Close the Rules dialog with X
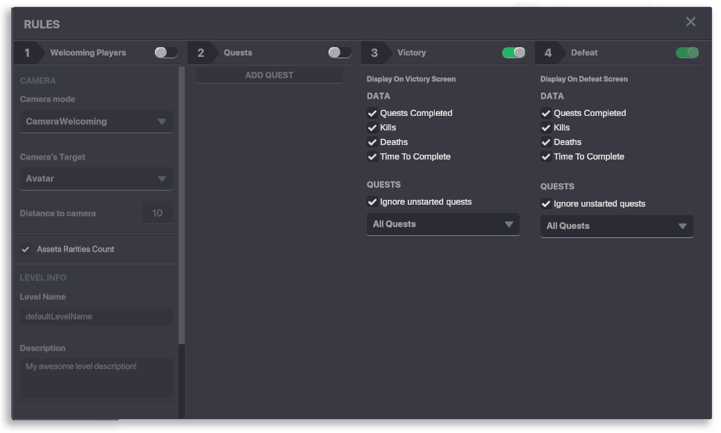This screenshot has height=433, width=721. [x=690, y=22]
